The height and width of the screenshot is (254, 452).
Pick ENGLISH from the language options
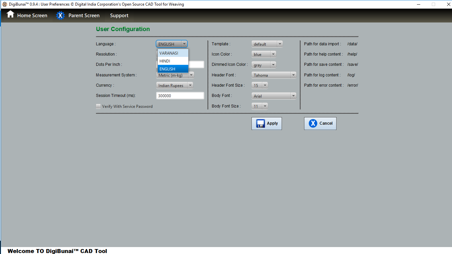tap(173, 69)
